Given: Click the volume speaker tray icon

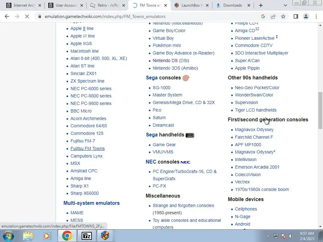Looking at the screenshot, I should 291,236.
